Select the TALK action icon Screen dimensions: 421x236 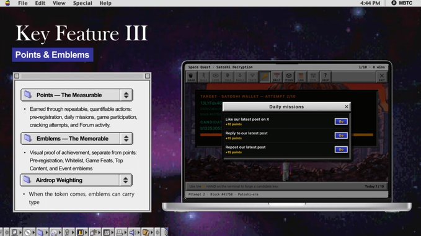tap(228, 77)
